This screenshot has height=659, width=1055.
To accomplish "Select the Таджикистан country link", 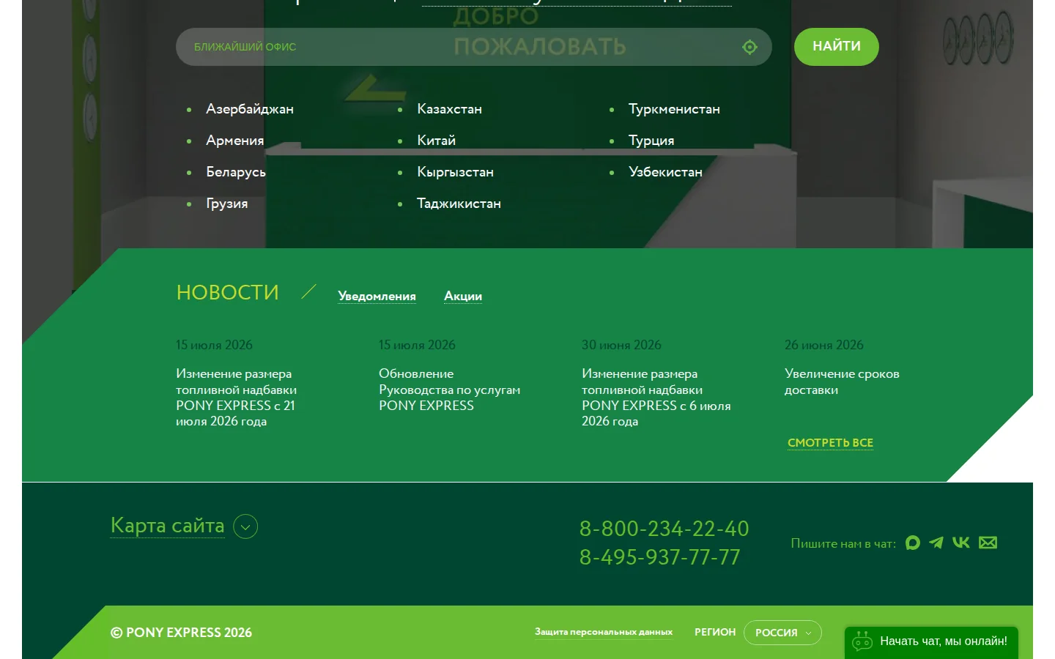I will pos(459,204).
